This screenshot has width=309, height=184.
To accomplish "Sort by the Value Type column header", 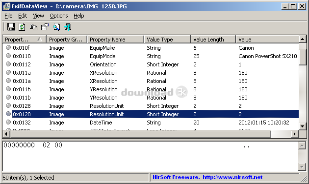I will pyautogui.click(x=167, y=40).
